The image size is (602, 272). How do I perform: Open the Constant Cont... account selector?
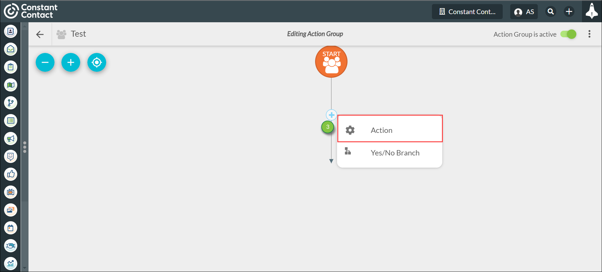[x=467, y=12]
